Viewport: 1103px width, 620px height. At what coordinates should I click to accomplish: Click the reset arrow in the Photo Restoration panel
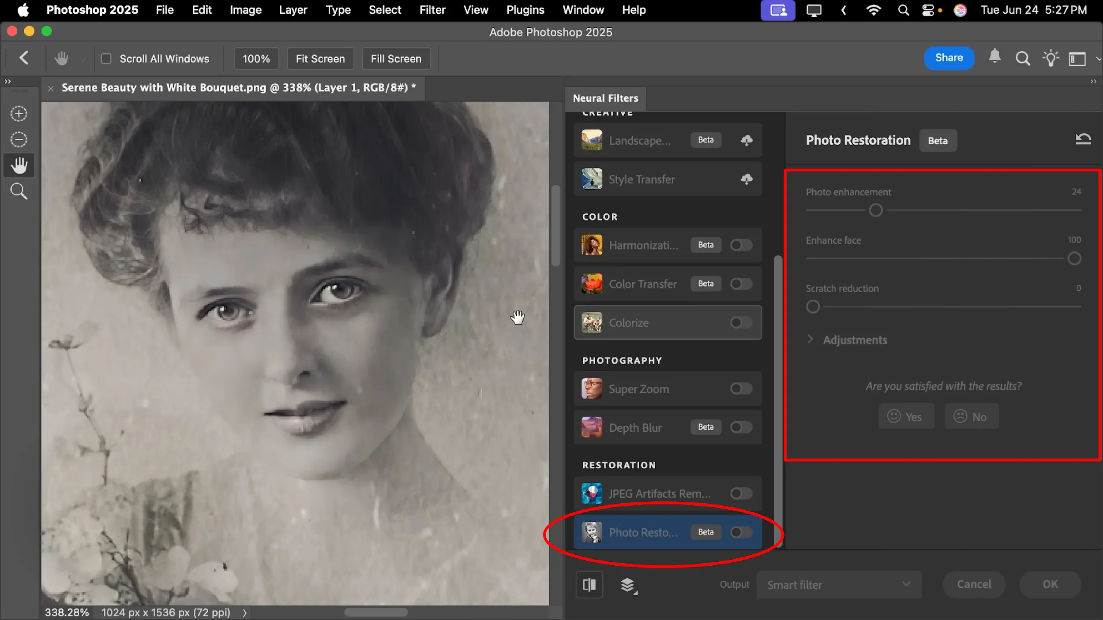click(1083, 138)
